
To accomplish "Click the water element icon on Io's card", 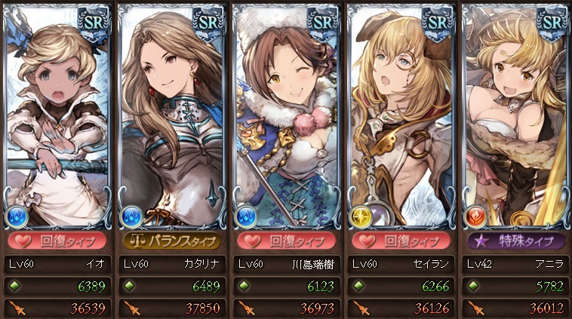I will pyautogui.click(x=17, y=217).
